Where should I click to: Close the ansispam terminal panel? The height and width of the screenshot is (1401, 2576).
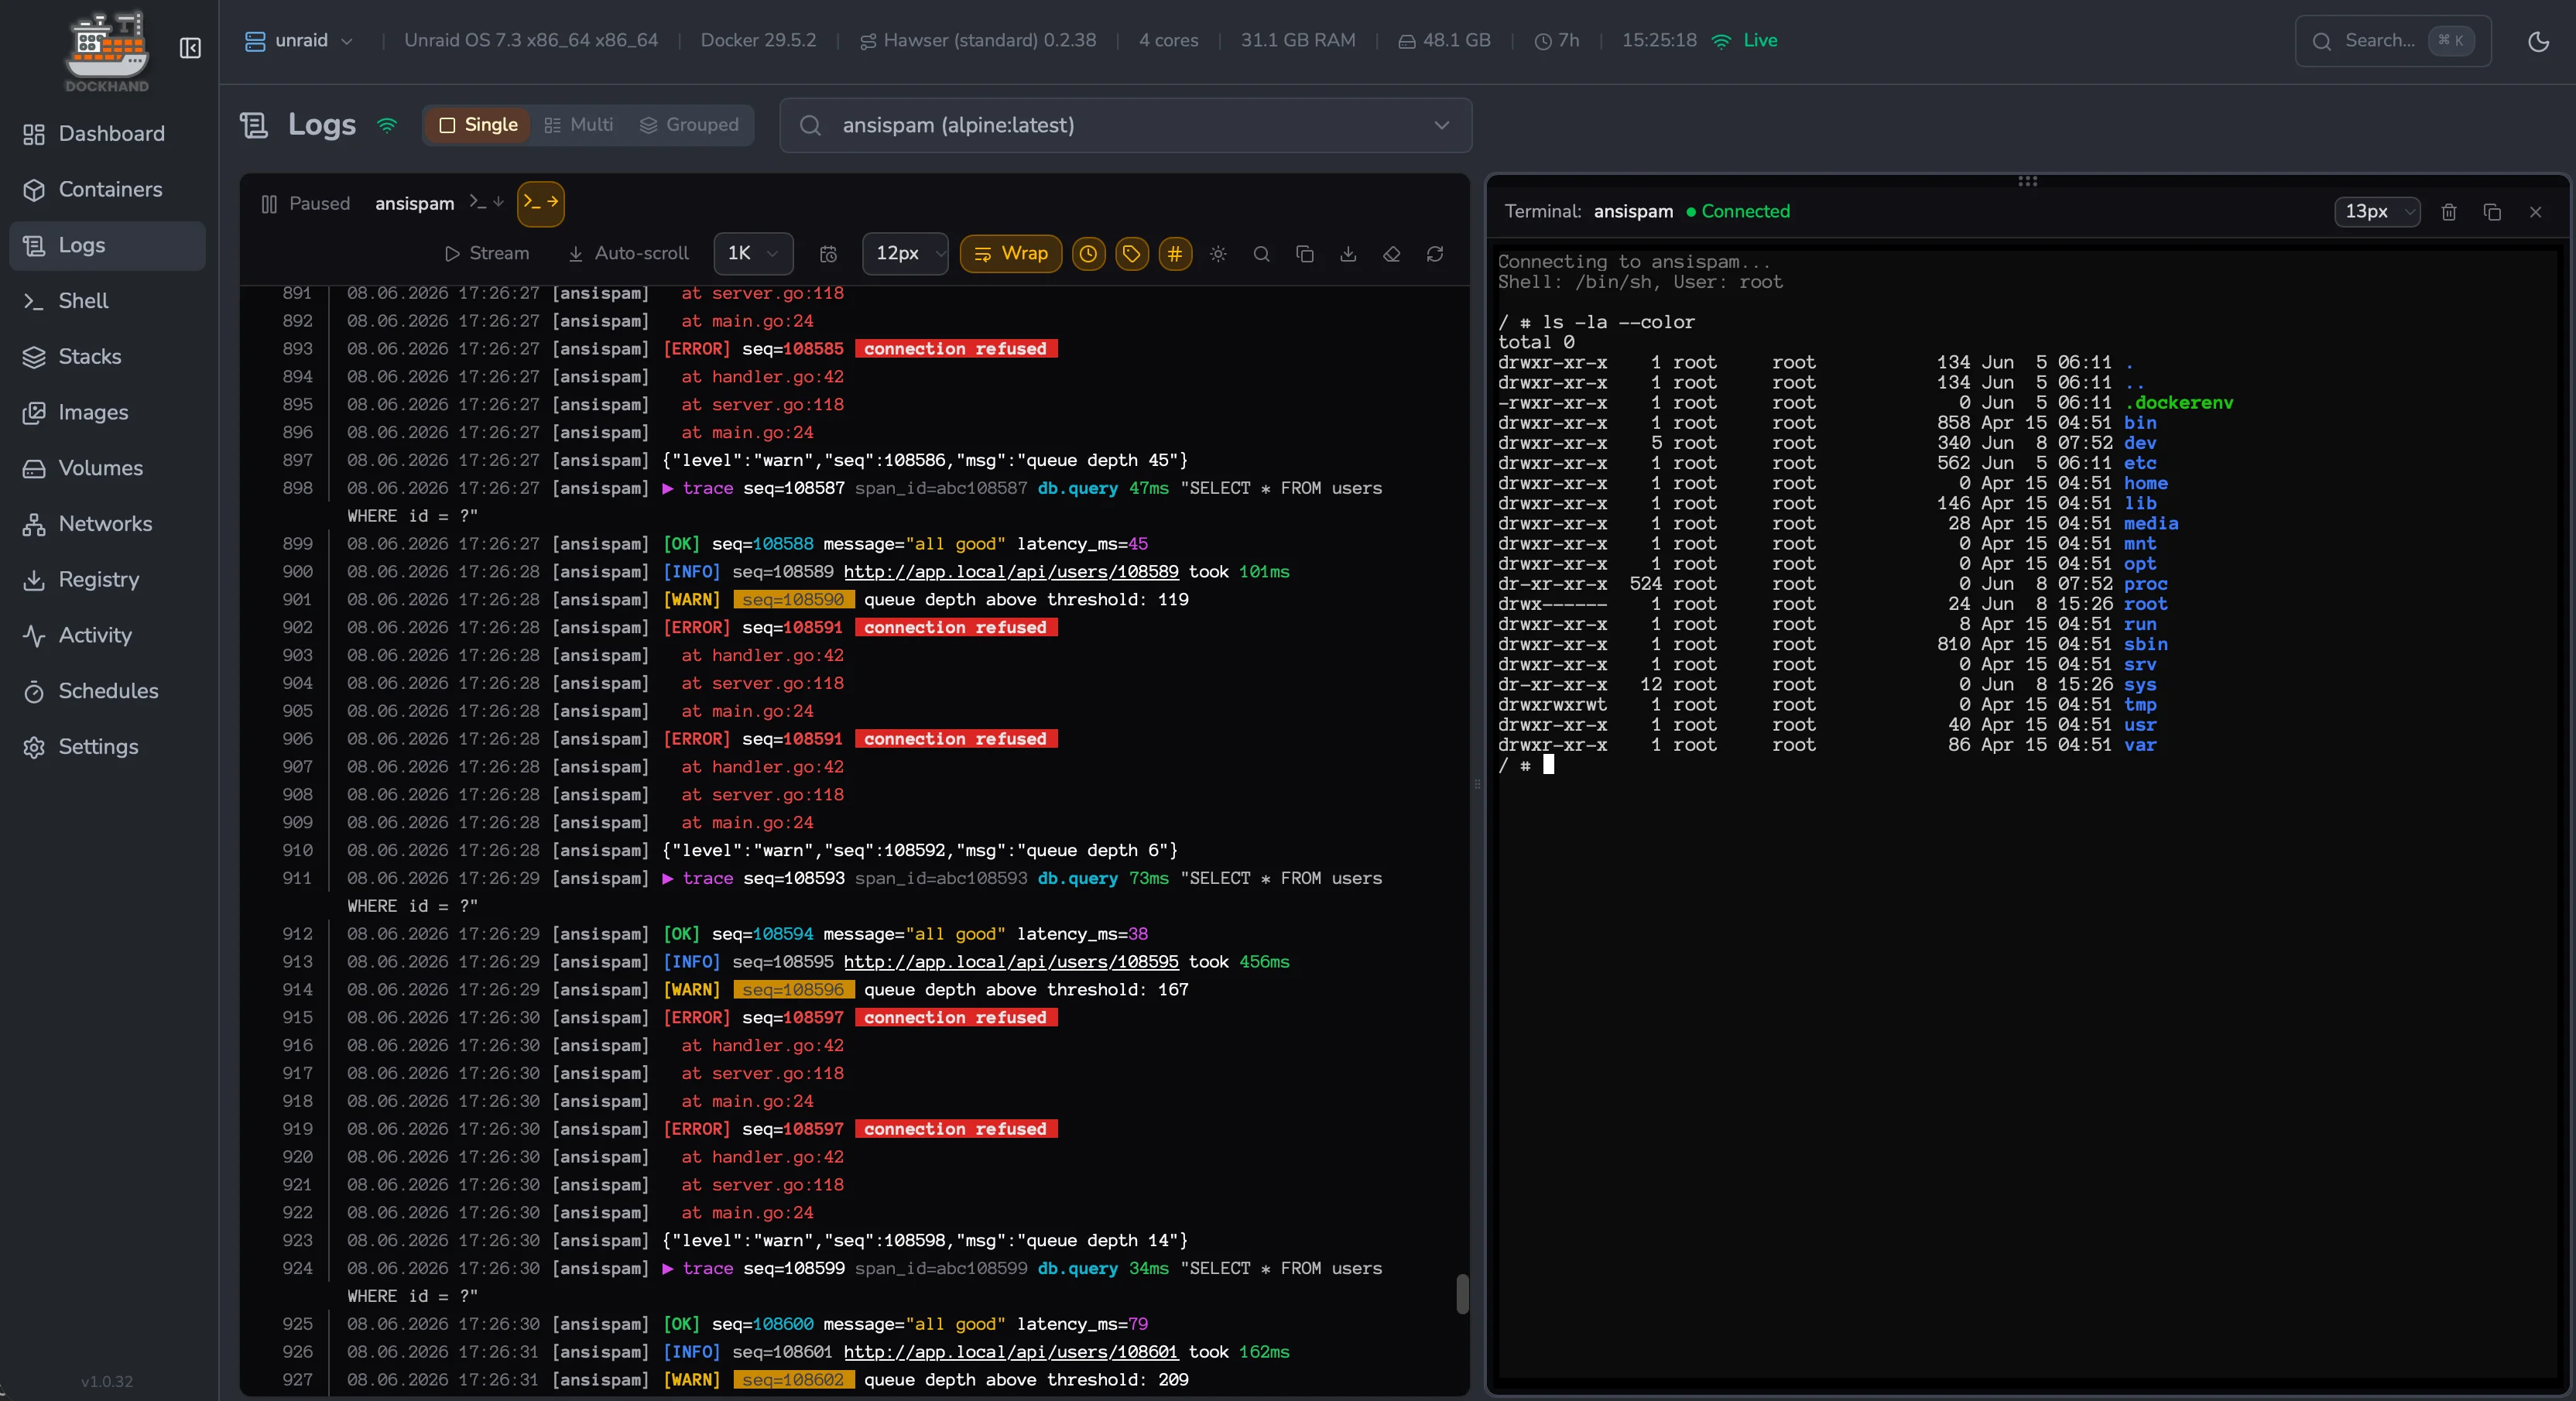click(2535, 212)
